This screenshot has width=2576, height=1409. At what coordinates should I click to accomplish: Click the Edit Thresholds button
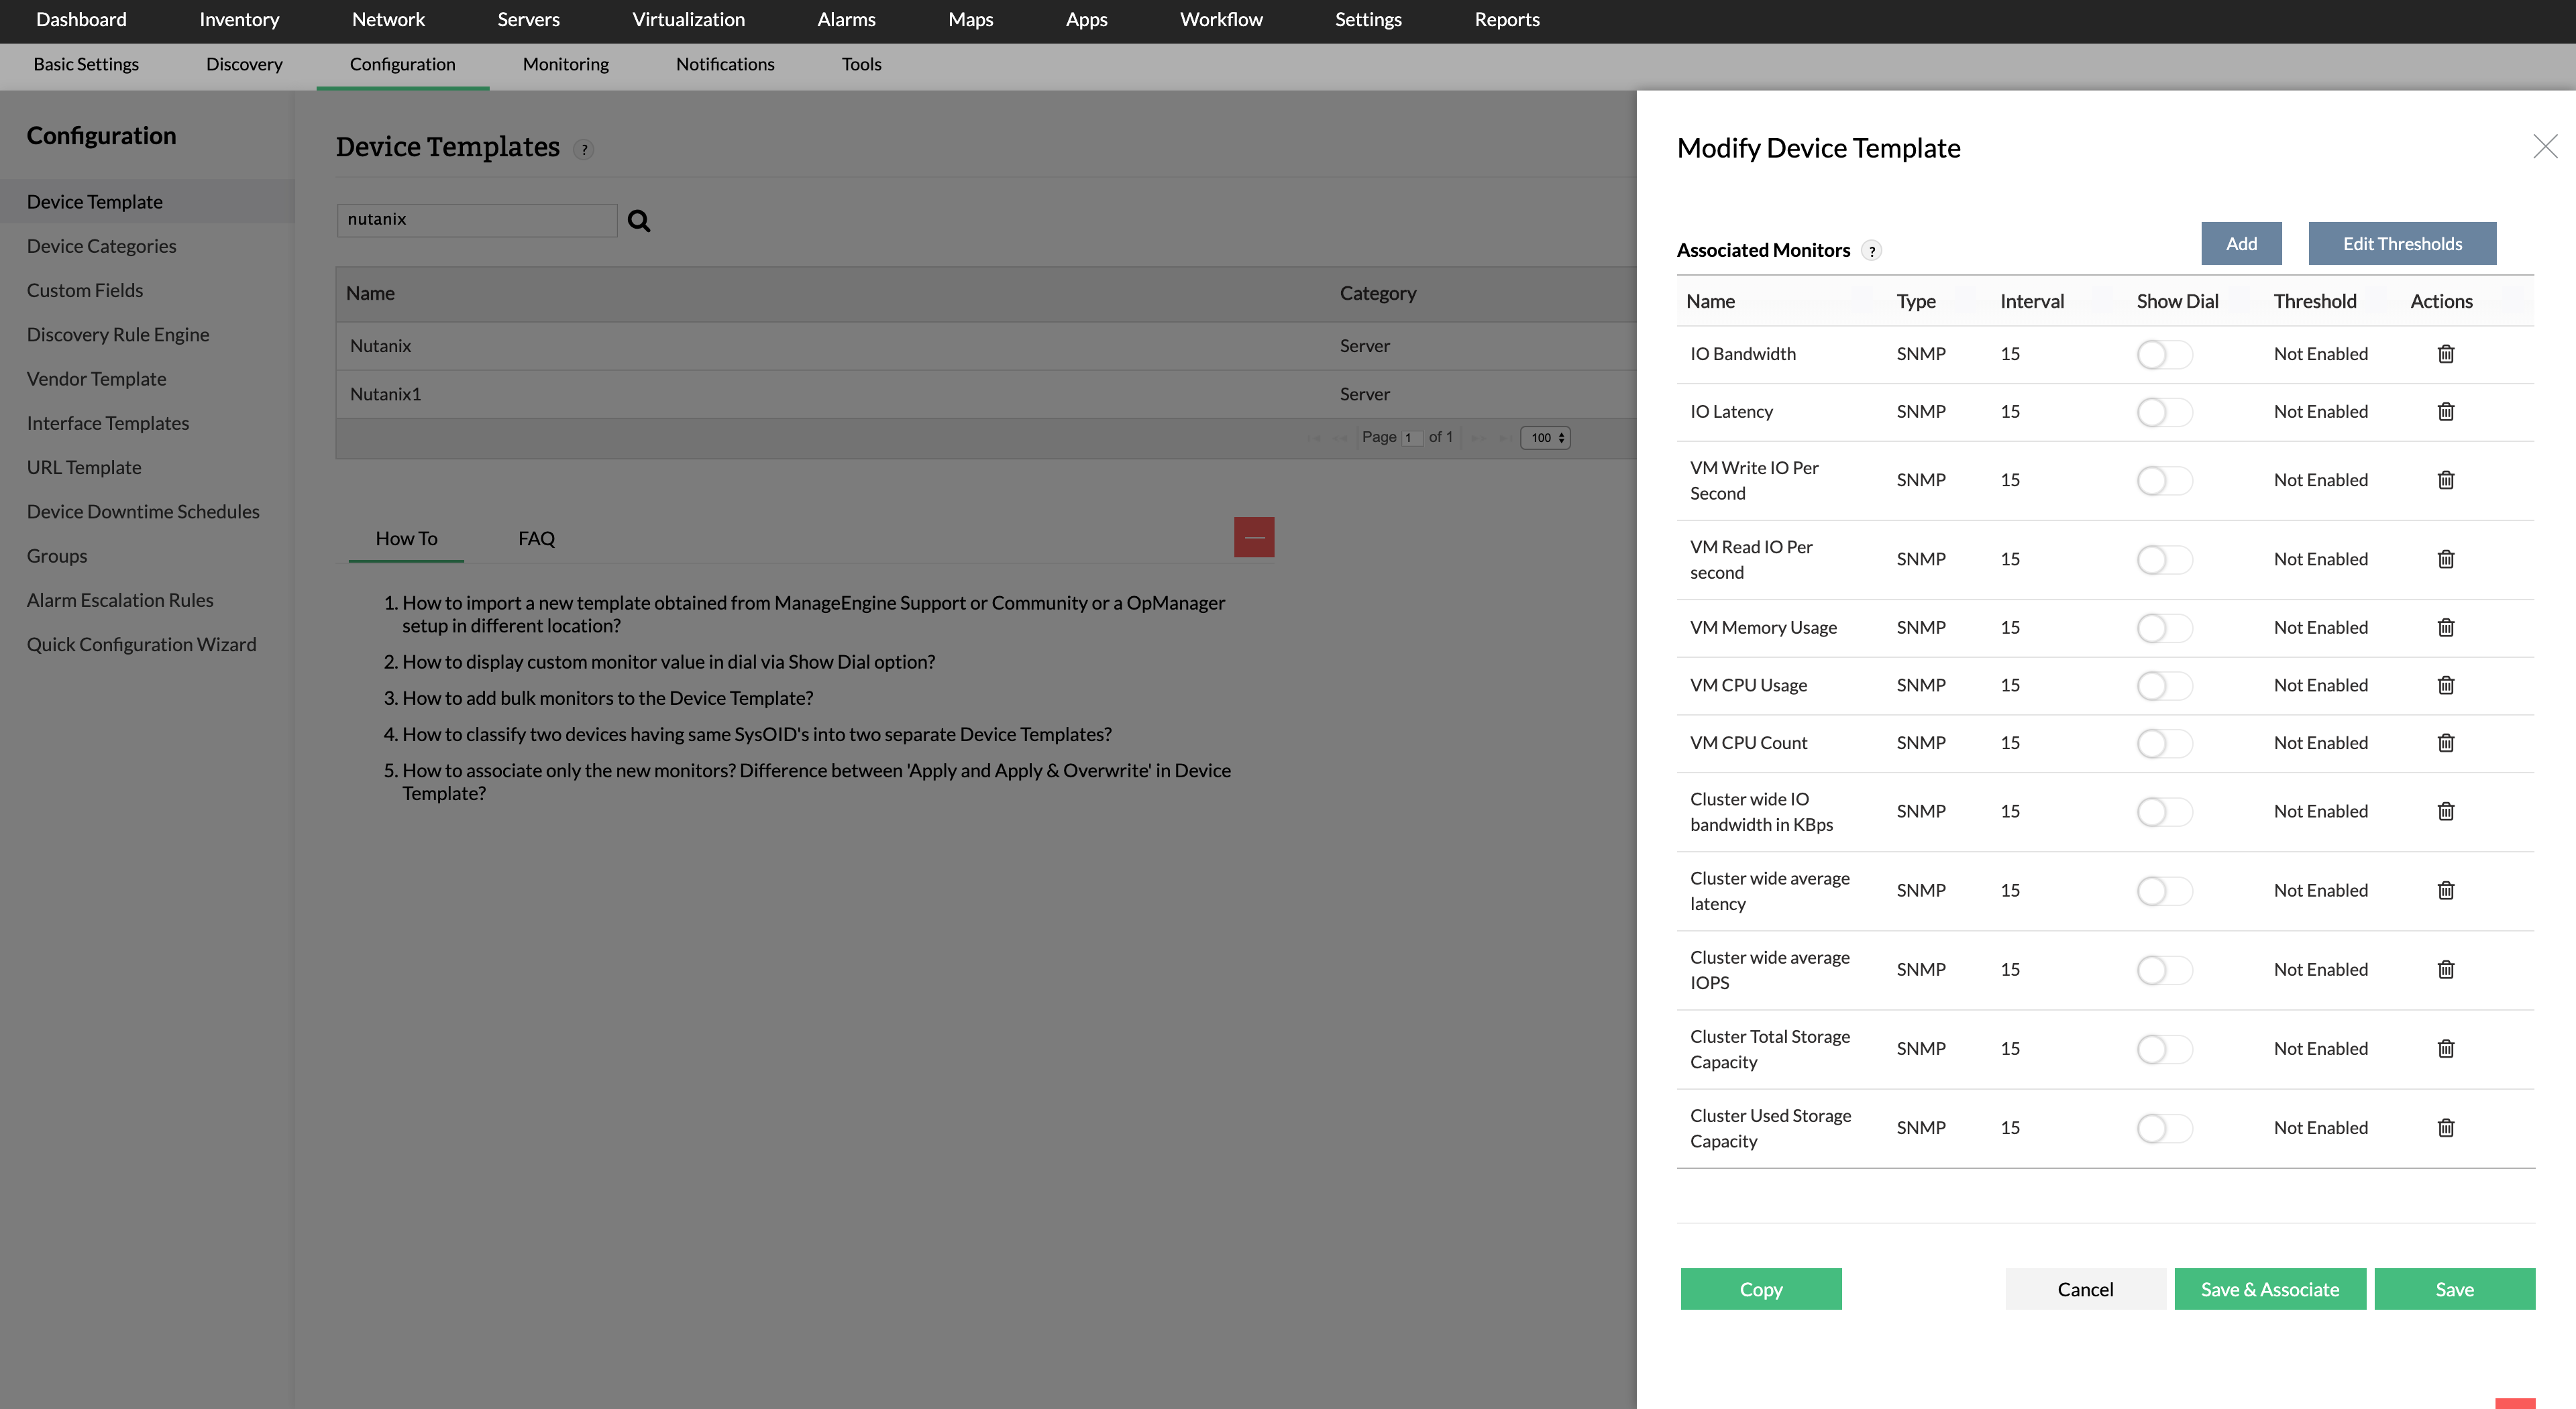(2402, 243)
